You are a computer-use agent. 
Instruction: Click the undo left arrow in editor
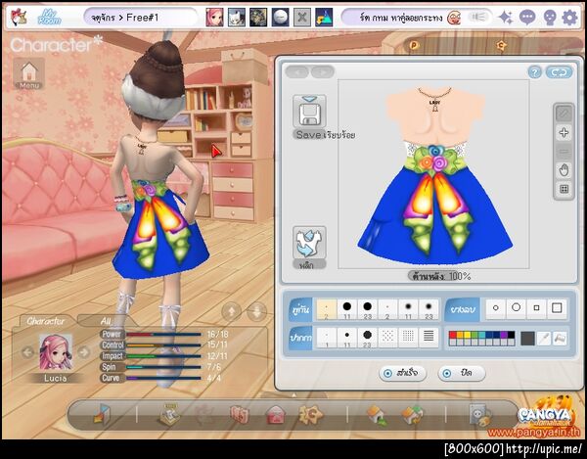click(296, 71)
